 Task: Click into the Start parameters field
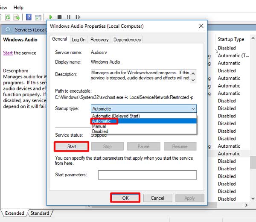147,175
